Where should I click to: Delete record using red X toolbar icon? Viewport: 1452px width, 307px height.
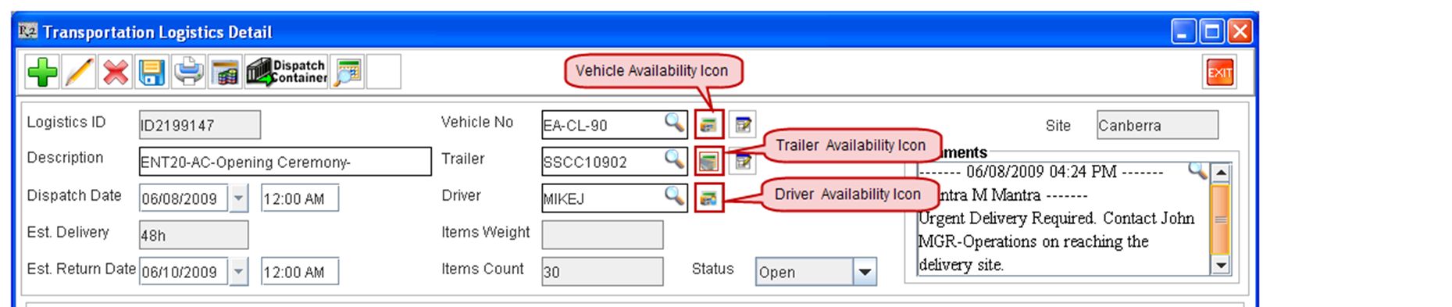point(116,72)
